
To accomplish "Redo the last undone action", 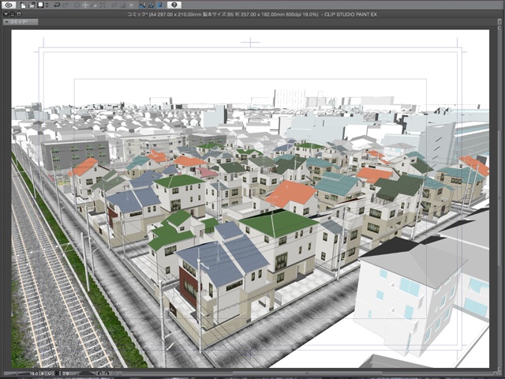I will coord(65,6).
